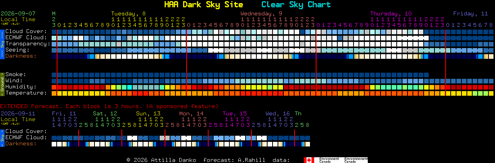The height and width of the screenshot is (163, 495).
Task: Click the first yellow Temperature block
Action: (54, 93)
